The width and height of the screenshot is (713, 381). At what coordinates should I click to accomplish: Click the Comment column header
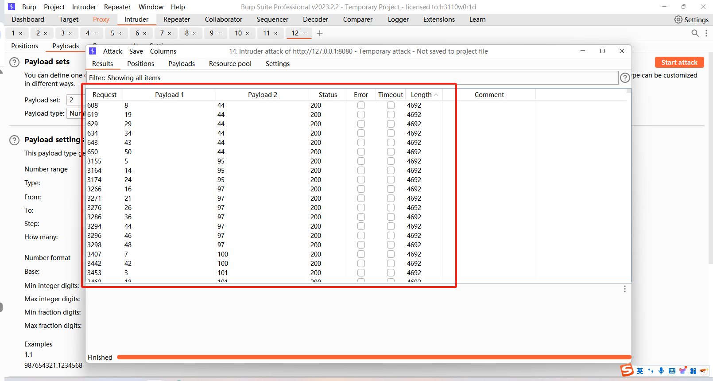(489, 95)
